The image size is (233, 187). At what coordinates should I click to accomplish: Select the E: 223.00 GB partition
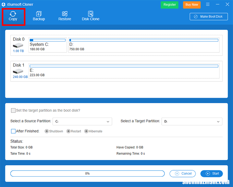pos(124,71)
